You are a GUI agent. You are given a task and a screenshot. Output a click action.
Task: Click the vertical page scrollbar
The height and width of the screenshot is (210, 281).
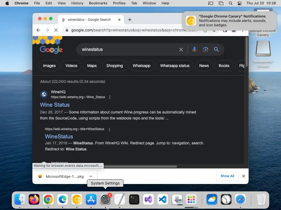tap(247, 52)
